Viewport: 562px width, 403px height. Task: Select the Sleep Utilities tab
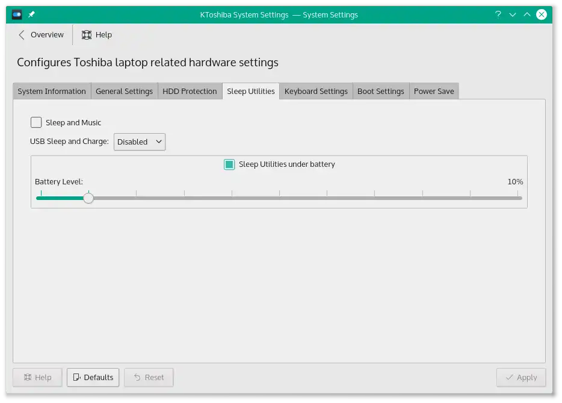(x=251, y=91)
